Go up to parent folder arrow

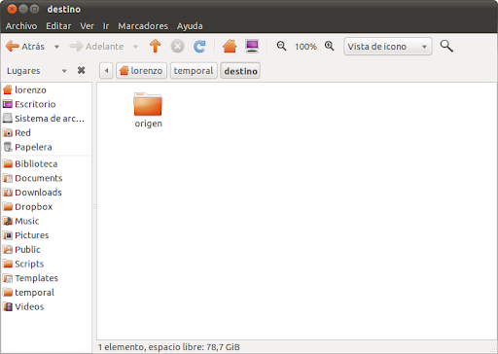(x=155, y=46)
